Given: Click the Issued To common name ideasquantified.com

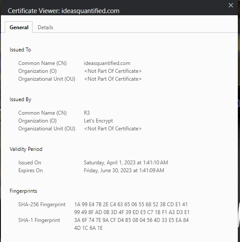Looking at the screenshot, I should (107, 63).
